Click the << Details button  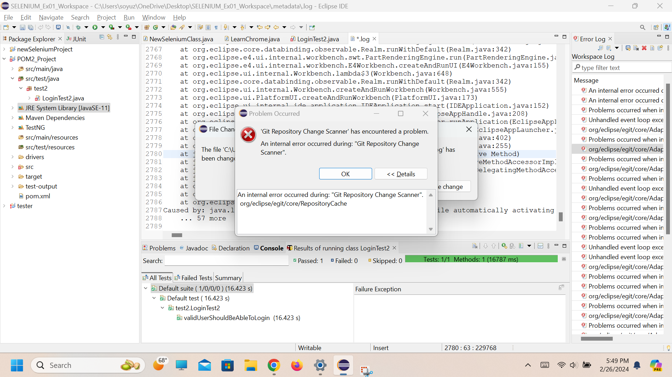click(401, 174)
